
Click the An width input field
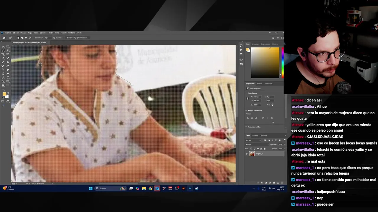(258, 97)
